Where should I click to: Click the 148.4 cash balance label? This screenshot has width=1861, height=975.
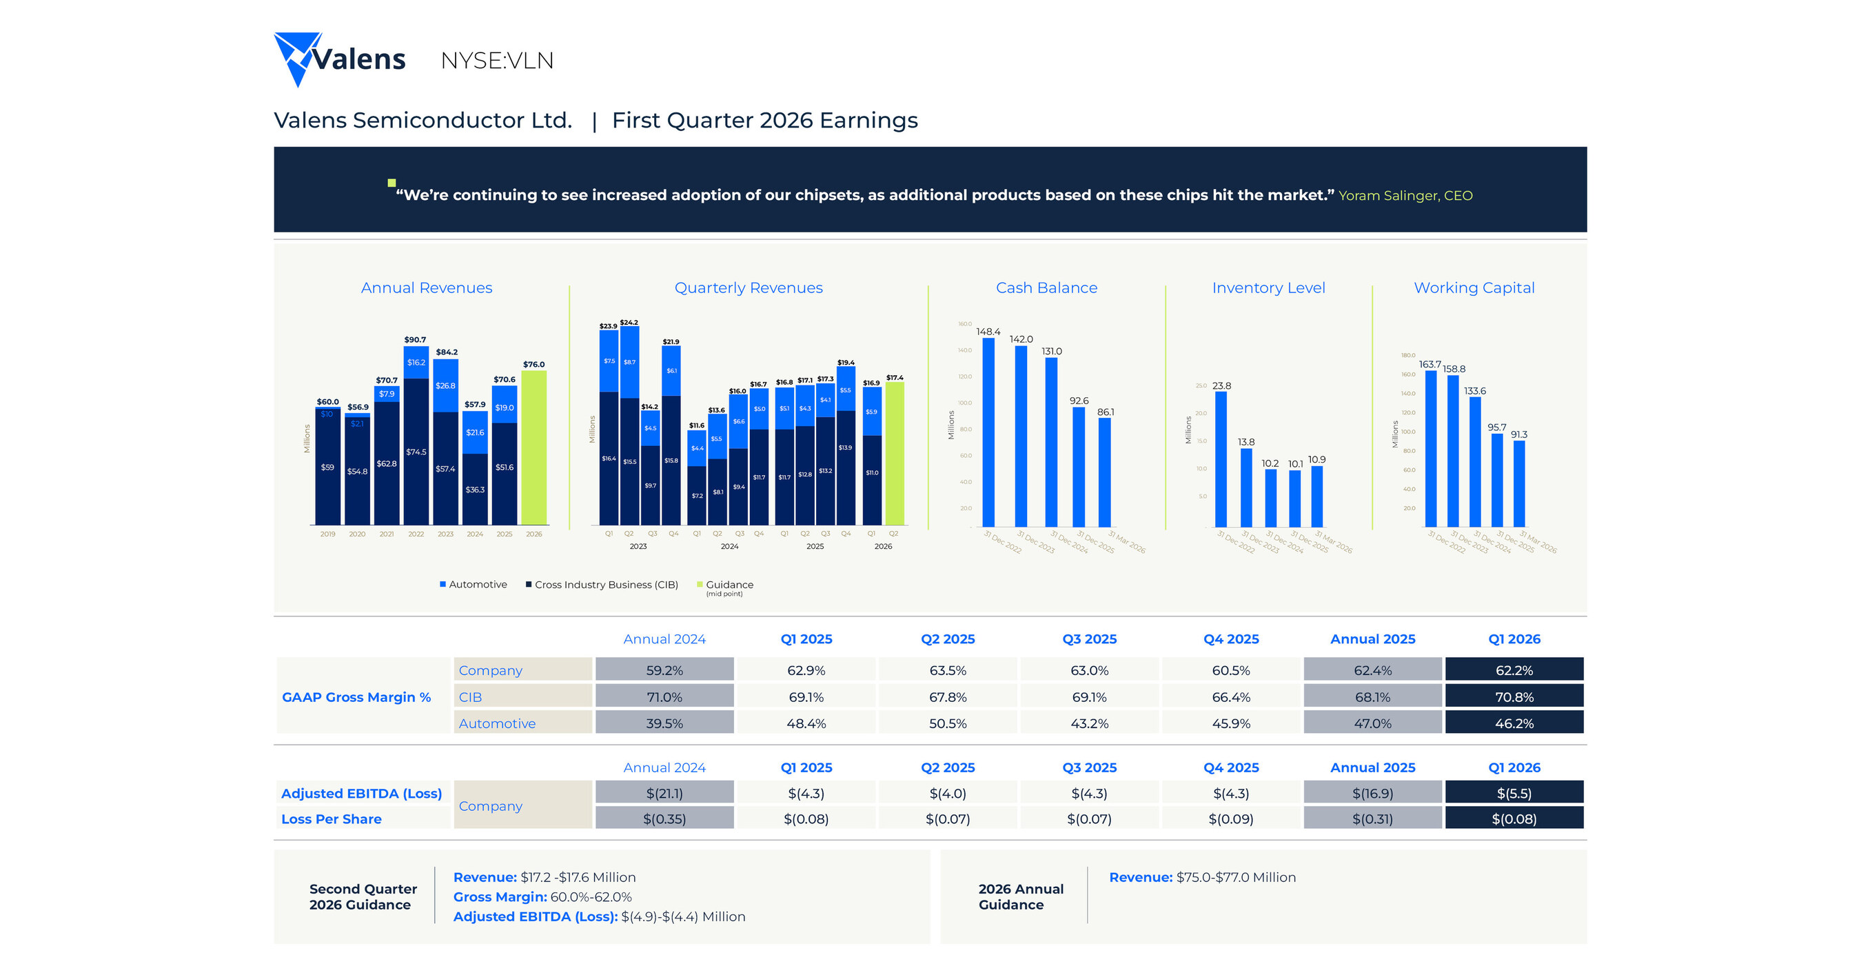[988, 332]
